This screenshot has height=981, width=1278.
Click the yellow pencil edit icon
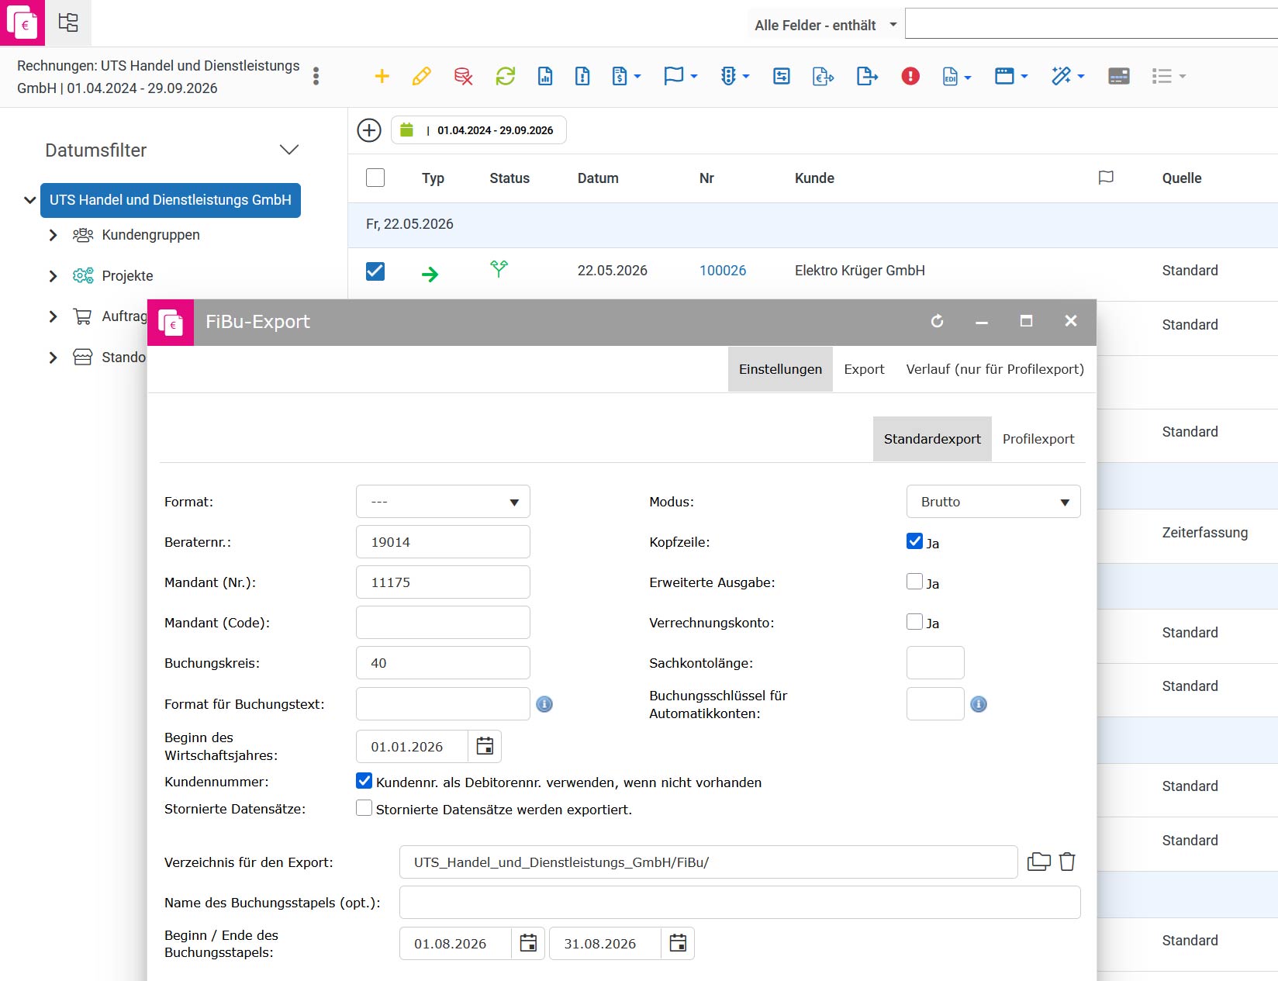click(422, 76)
